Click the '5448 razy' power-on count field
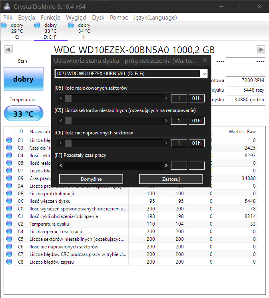 pyautogui.click(x=246, y=90)
